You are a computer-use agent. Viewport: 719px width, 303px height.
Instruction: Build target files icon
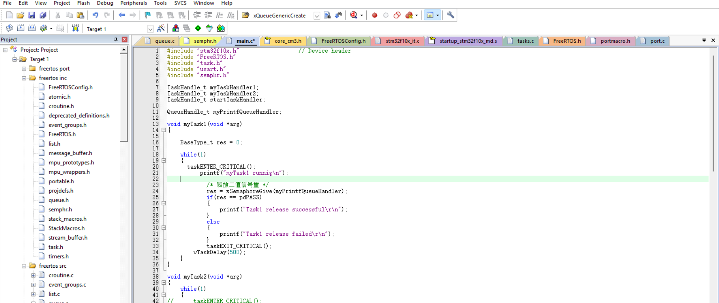(21, 29)
